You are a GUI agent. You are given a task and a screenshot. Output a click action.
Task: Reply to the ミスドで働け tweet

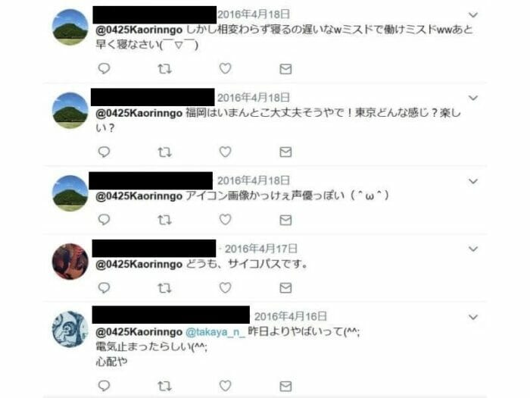point(104,69)
